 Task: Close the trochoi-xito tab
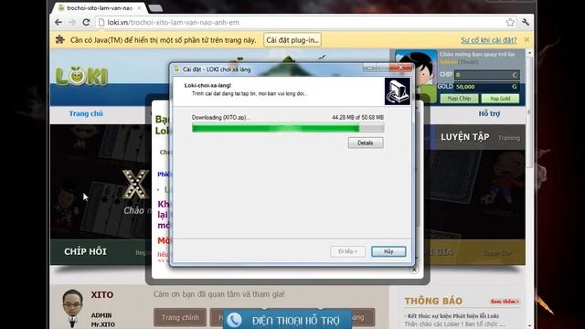pos(140,8)
